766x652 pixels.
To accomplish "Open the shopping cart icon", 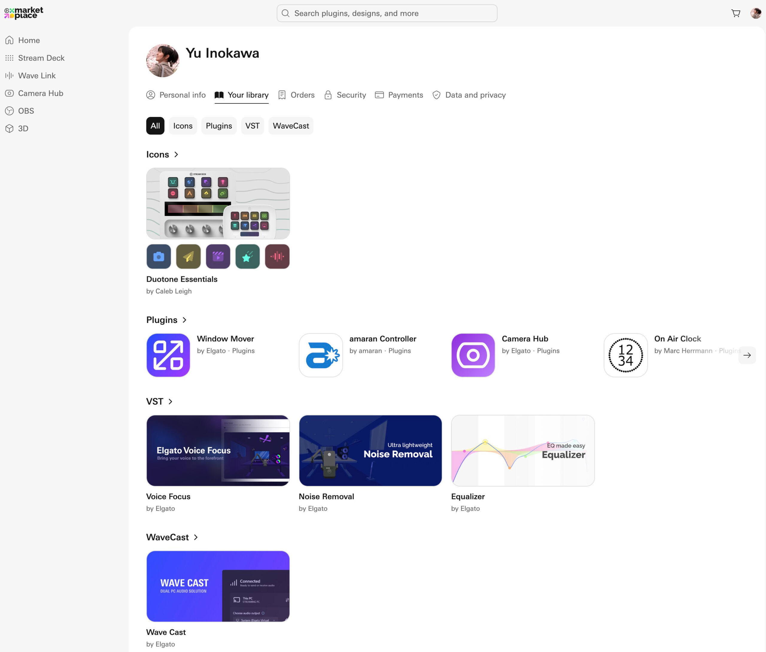I will coord(736,13).
